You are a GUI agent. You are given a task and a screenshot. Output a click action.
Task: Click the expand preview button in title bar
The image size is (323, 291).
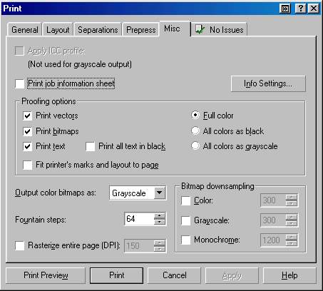[x=284, y=9]
